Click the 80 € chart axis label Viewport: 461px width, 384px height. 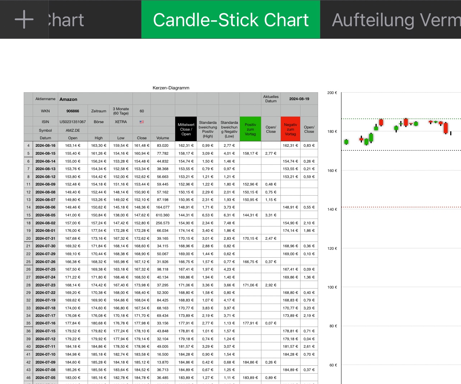(333, 326)
